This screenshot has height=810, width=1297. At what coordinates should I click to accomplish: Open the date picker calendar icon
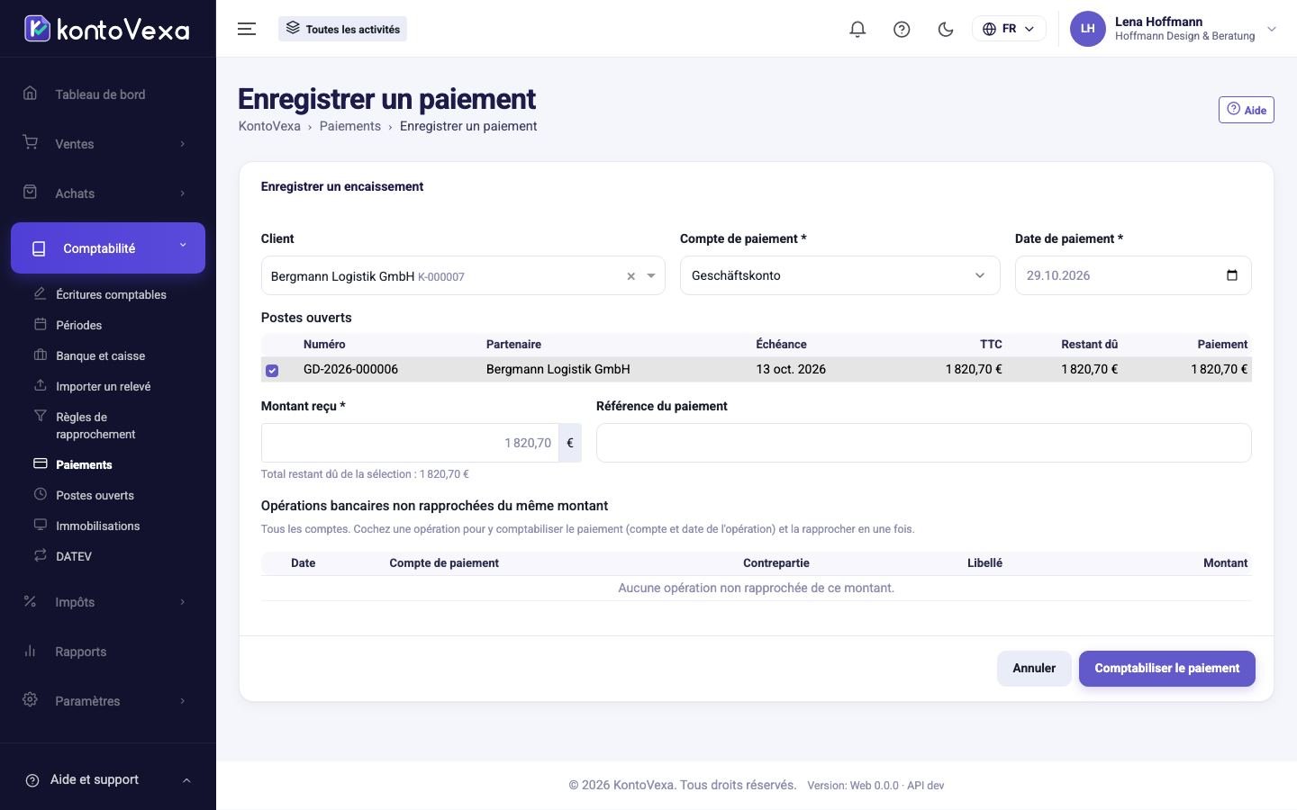(x=1232, y=275)
